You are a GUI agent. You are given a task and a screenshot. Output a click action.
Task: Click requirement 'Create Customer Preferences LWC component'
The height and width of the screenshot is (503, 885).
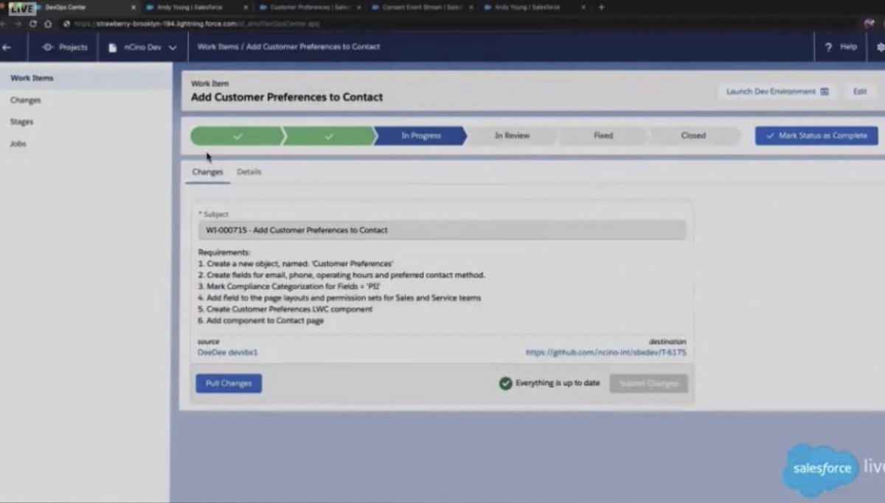click(x=285, y=309)
